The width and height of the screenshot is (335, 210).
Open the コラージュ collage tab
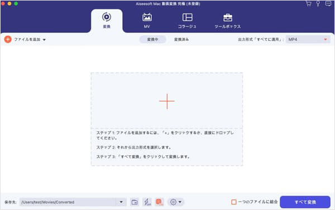(x=187, y=21)
